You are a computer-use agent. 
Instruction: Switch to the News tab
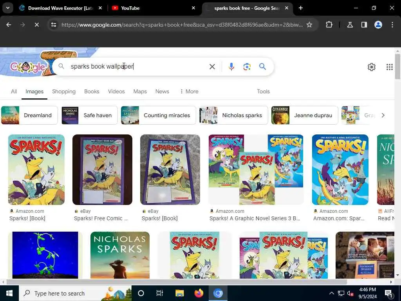pyautogui.click(x=162, y=91)
